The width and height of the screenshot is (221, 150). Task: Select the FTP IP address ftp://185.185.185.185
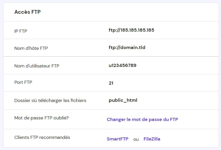click(131, 30)
